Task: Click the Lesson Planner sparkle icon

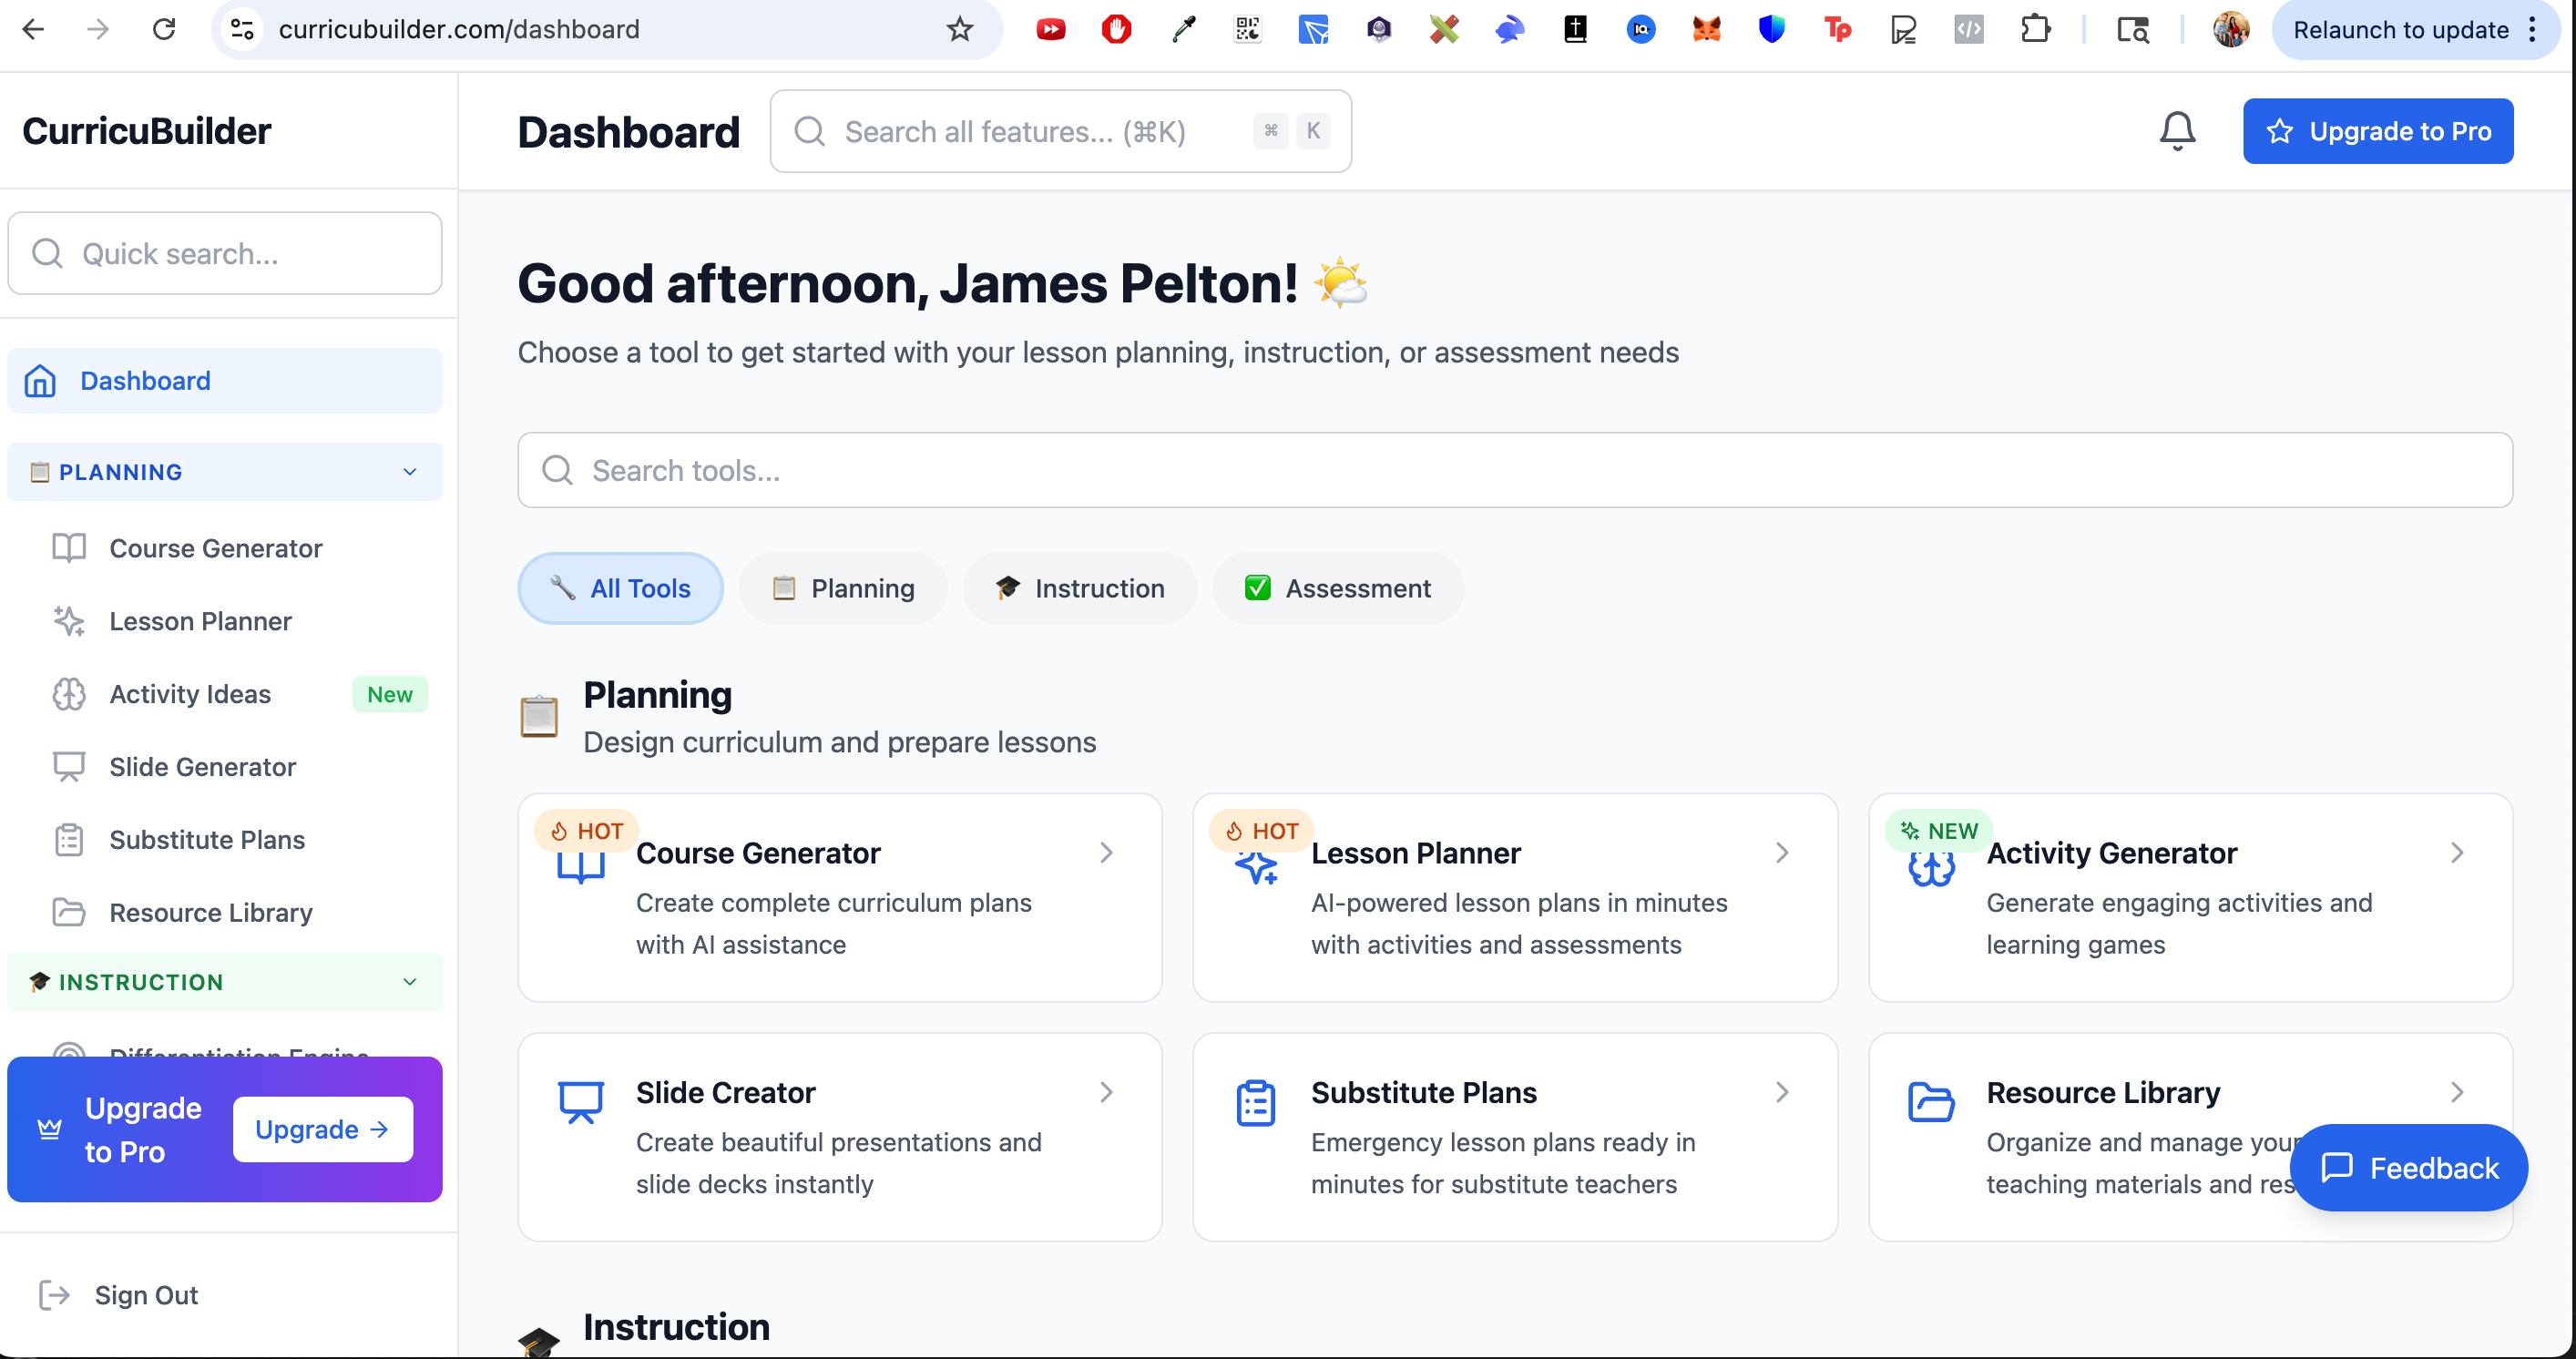Action: 68,621
